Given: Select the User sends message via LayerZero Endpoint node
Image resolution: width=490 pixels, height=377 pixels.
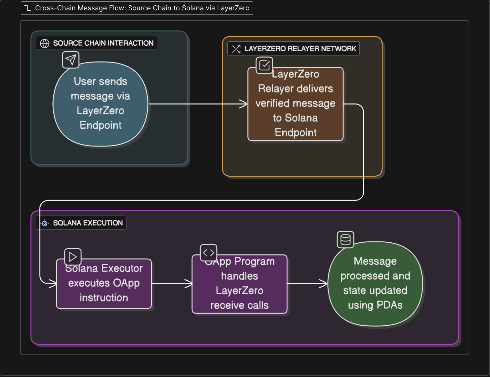Looking at the screenshot, I should coord(101,104).
